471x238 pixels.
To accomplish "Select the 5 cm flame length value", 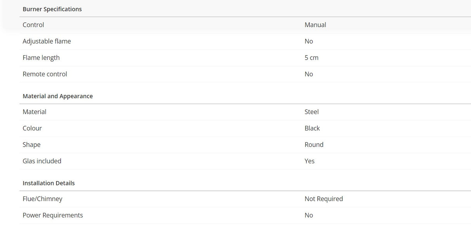I will (x=311, y=58).
